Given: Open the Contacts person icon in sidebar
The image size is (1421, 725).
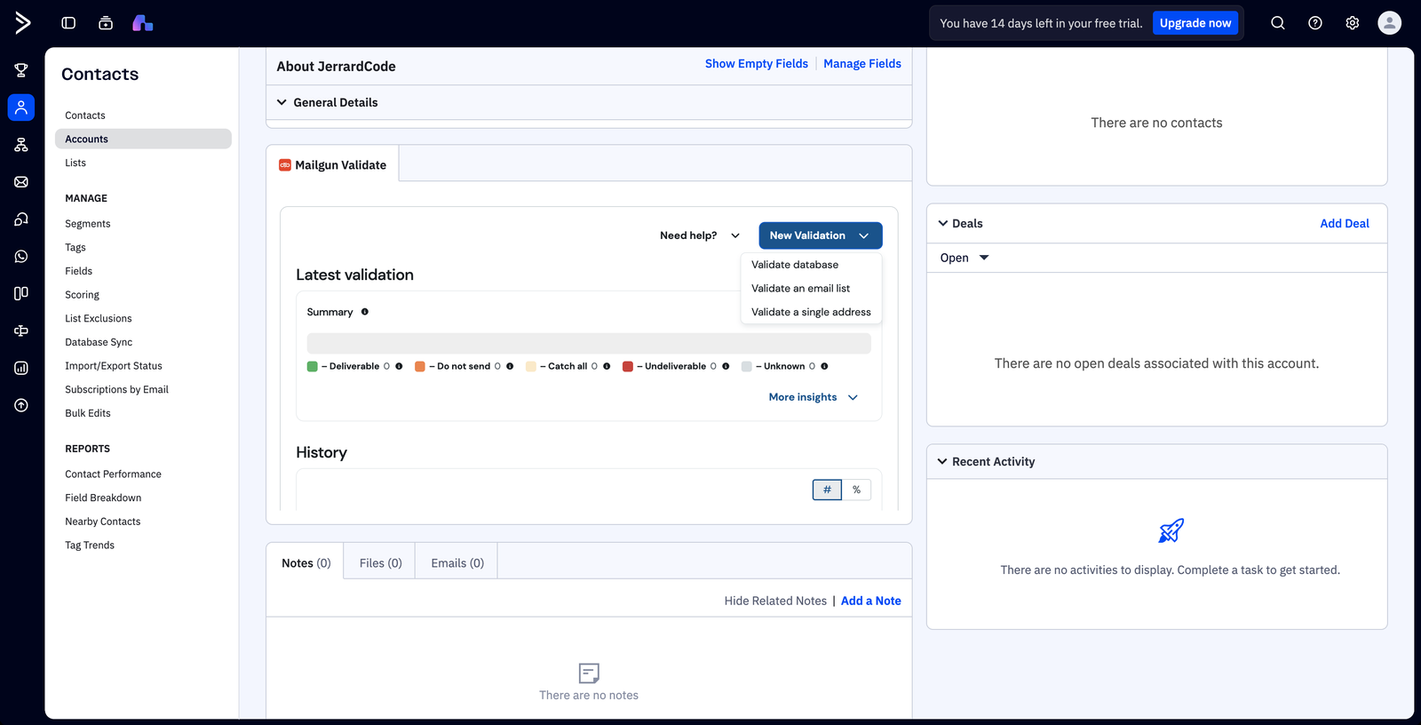Looking at the screenshot, I should click(21, 108).
